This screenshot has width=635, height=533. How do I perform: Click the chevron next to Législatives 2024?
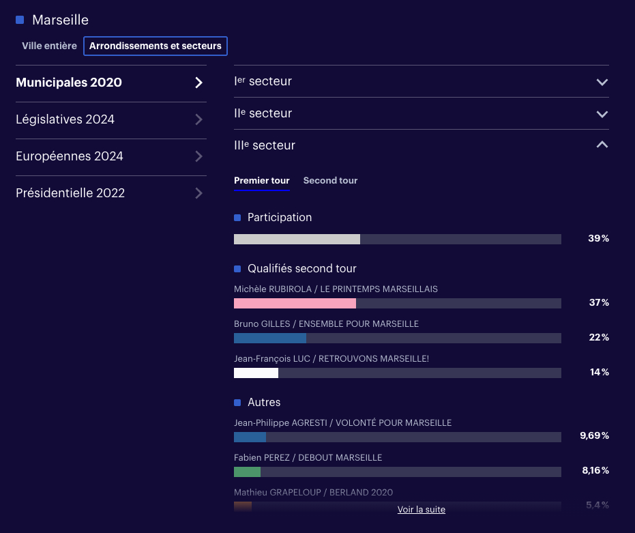coord(198,119)
